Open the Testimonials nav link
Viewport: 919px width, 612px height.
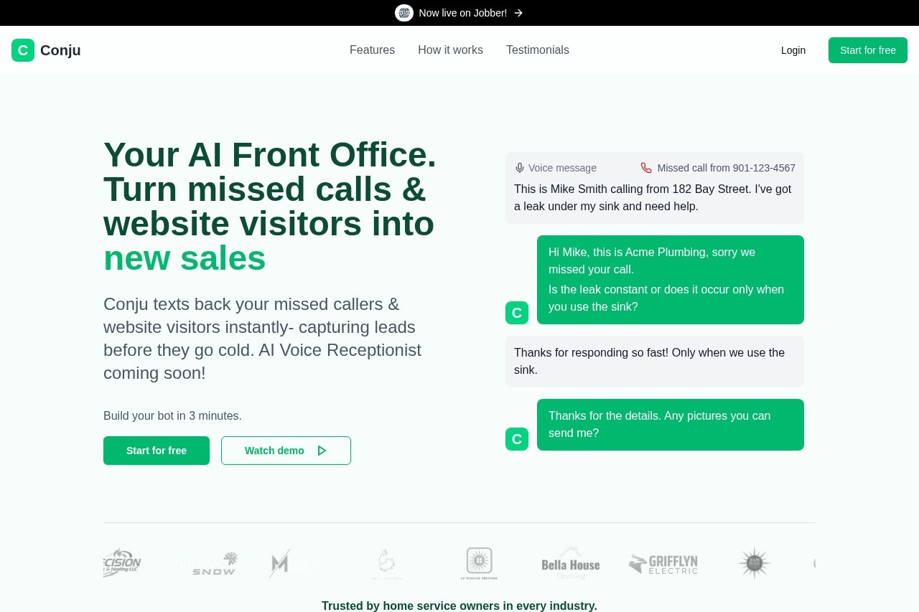[x=537, y=50]
